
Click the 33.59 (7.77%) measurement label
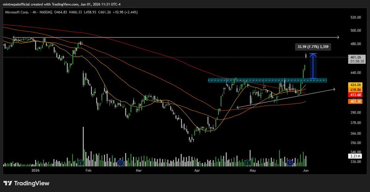(x=313, y=47)
